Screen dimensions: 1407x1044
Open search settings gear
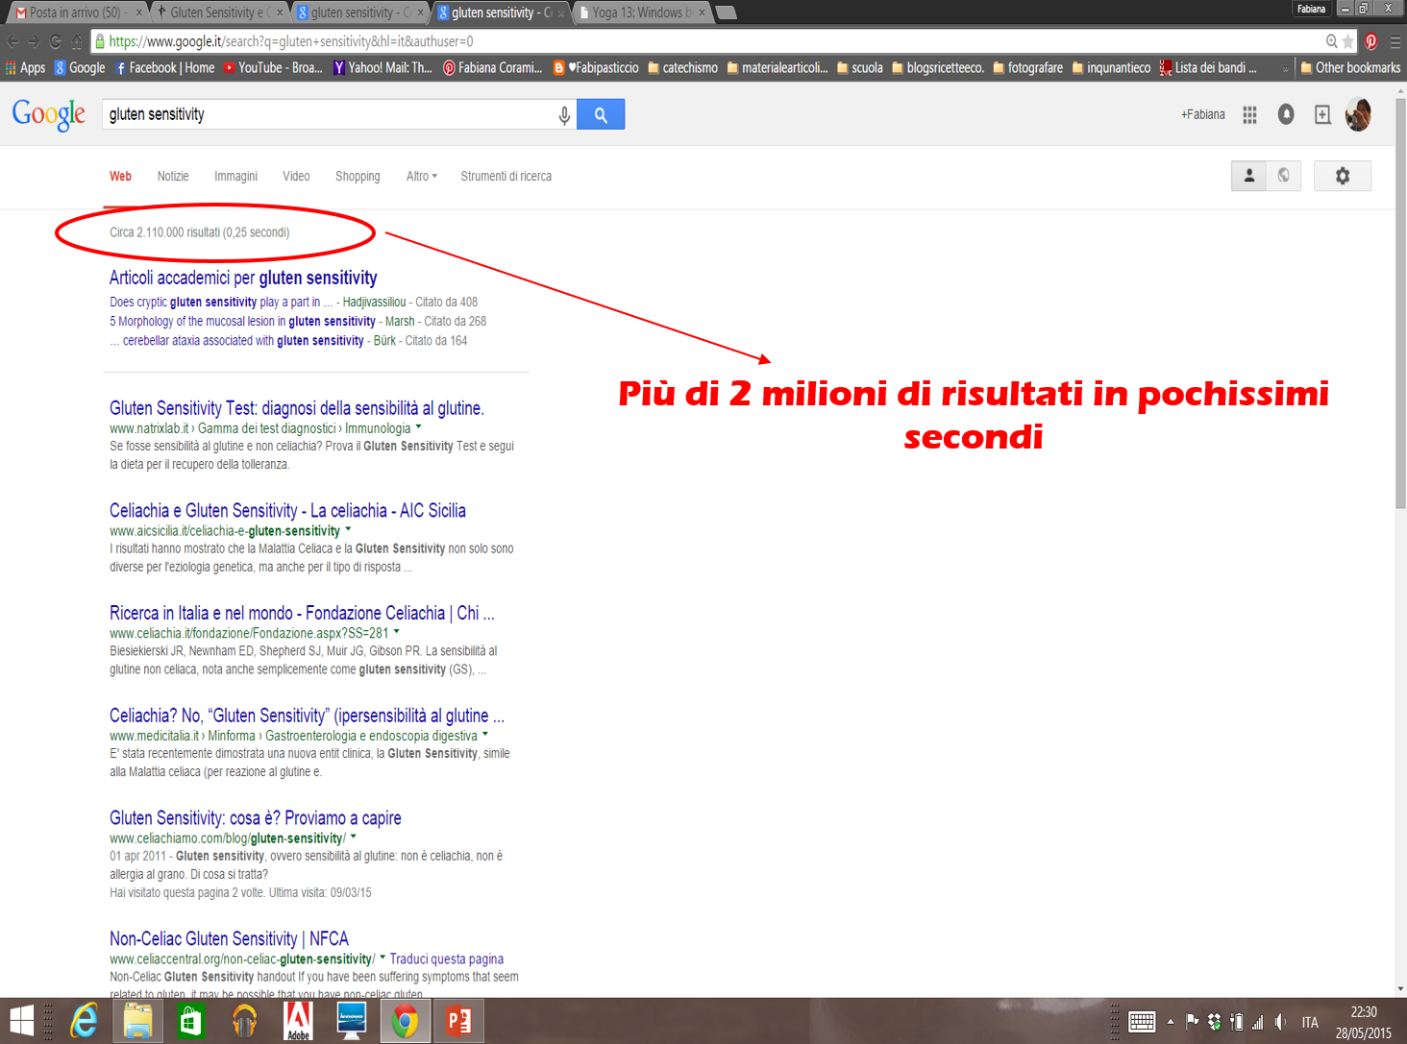pyautogui.click(x=1343, y=176)
